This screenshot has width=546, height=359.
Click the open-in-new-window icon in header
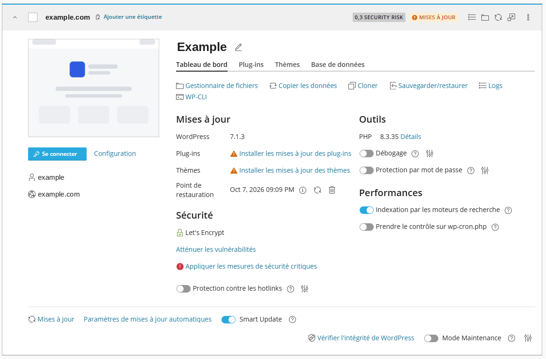[x=511, y=17]
